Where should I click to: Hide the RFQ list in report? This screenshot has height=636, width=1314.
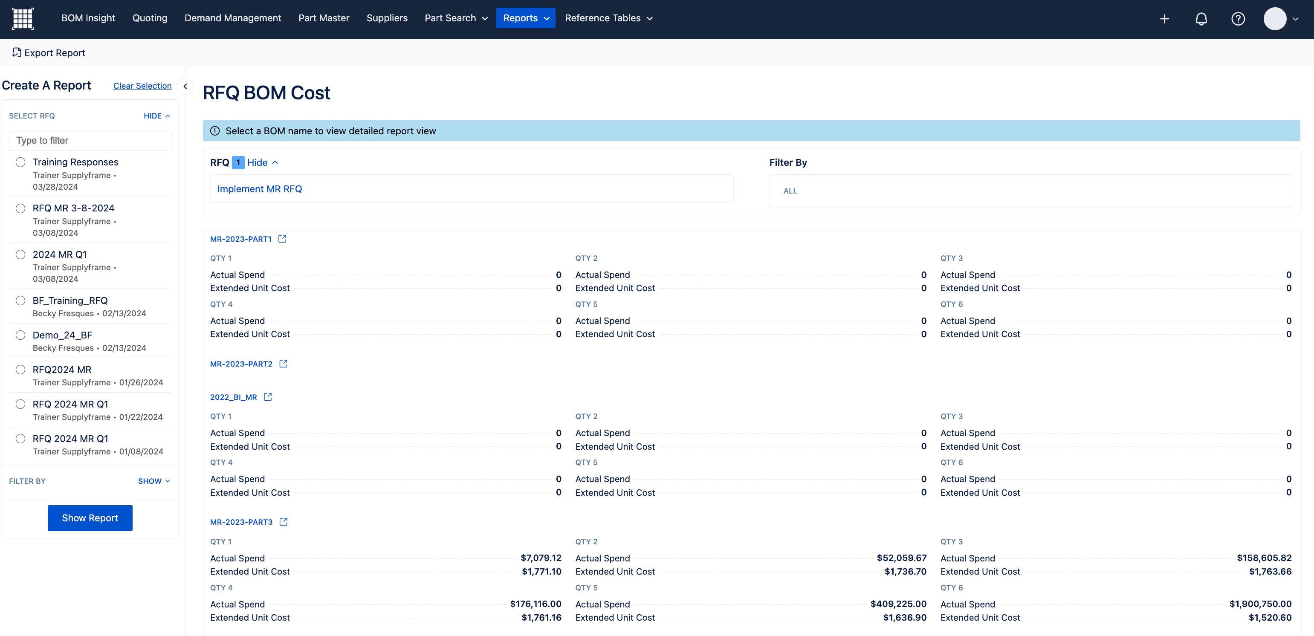pos(262,163)
